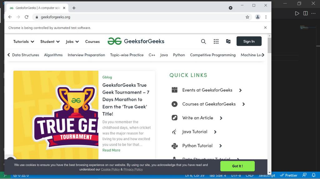Click VS Code minimap preview
The width and height of the screenshot is (320, 179).
coord(305,27)
